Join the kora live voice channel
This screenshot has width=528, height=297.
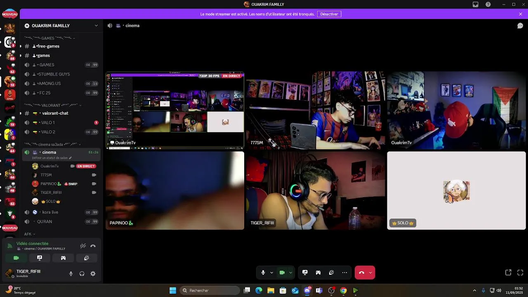click(61, 212)
